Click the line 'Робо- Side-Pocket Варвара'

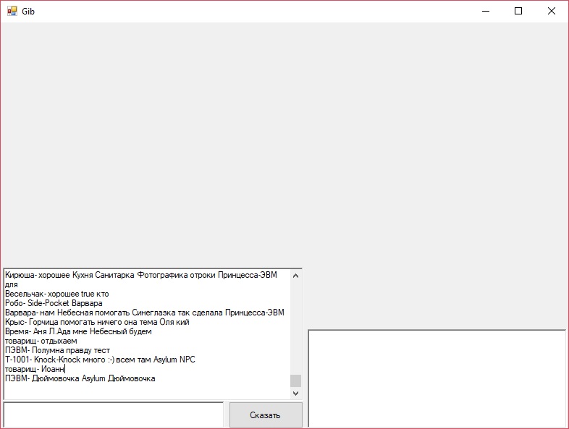(54, 303)
